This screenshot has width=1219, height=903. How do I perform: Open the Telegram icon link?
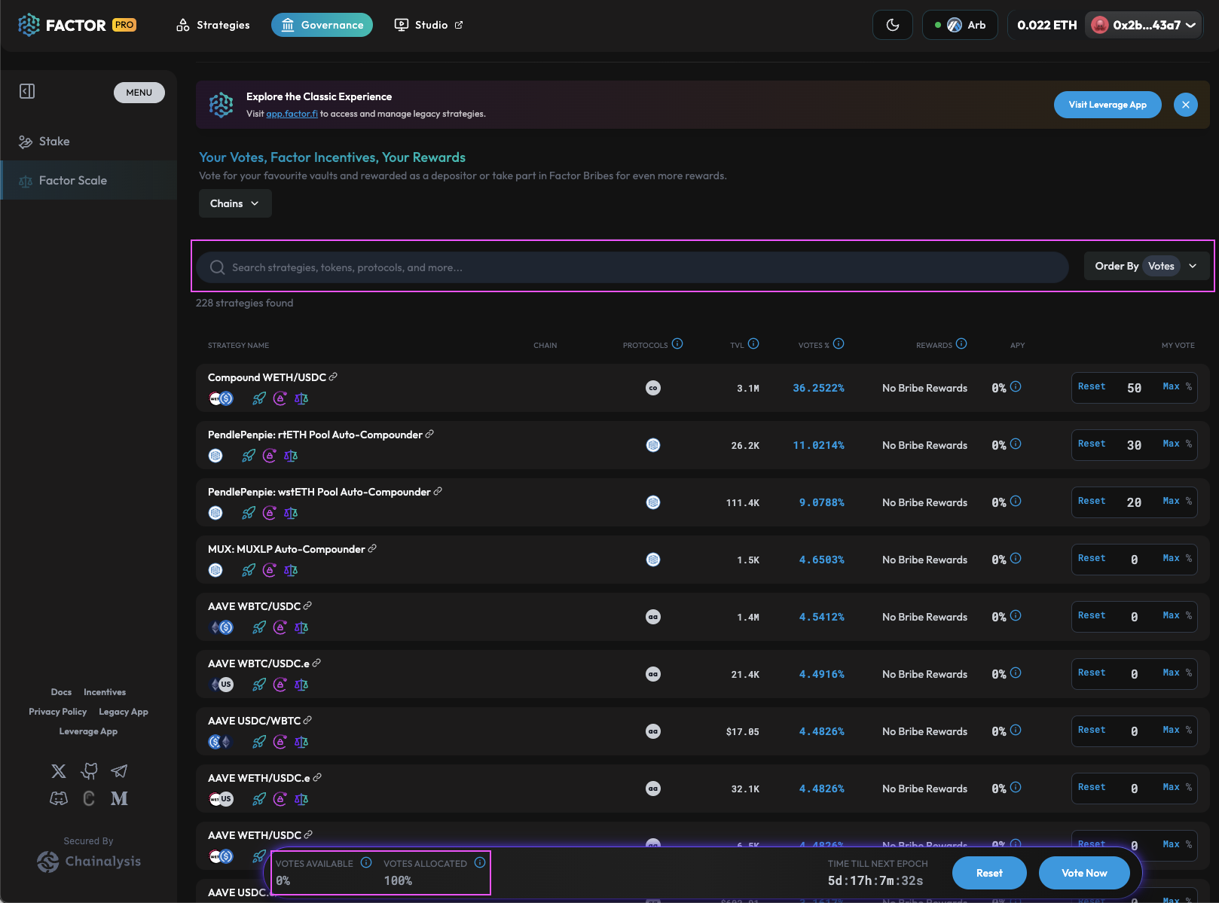click(x=119, y=771)
